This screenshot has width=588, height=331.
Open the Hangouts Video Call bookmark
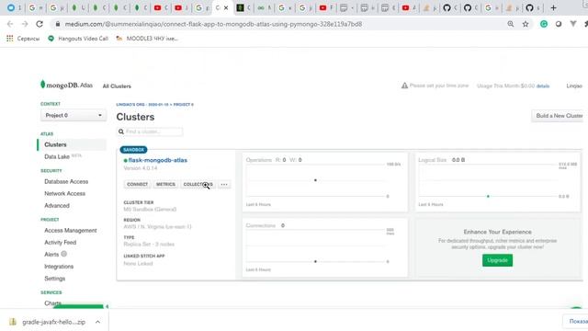[78, 39]
